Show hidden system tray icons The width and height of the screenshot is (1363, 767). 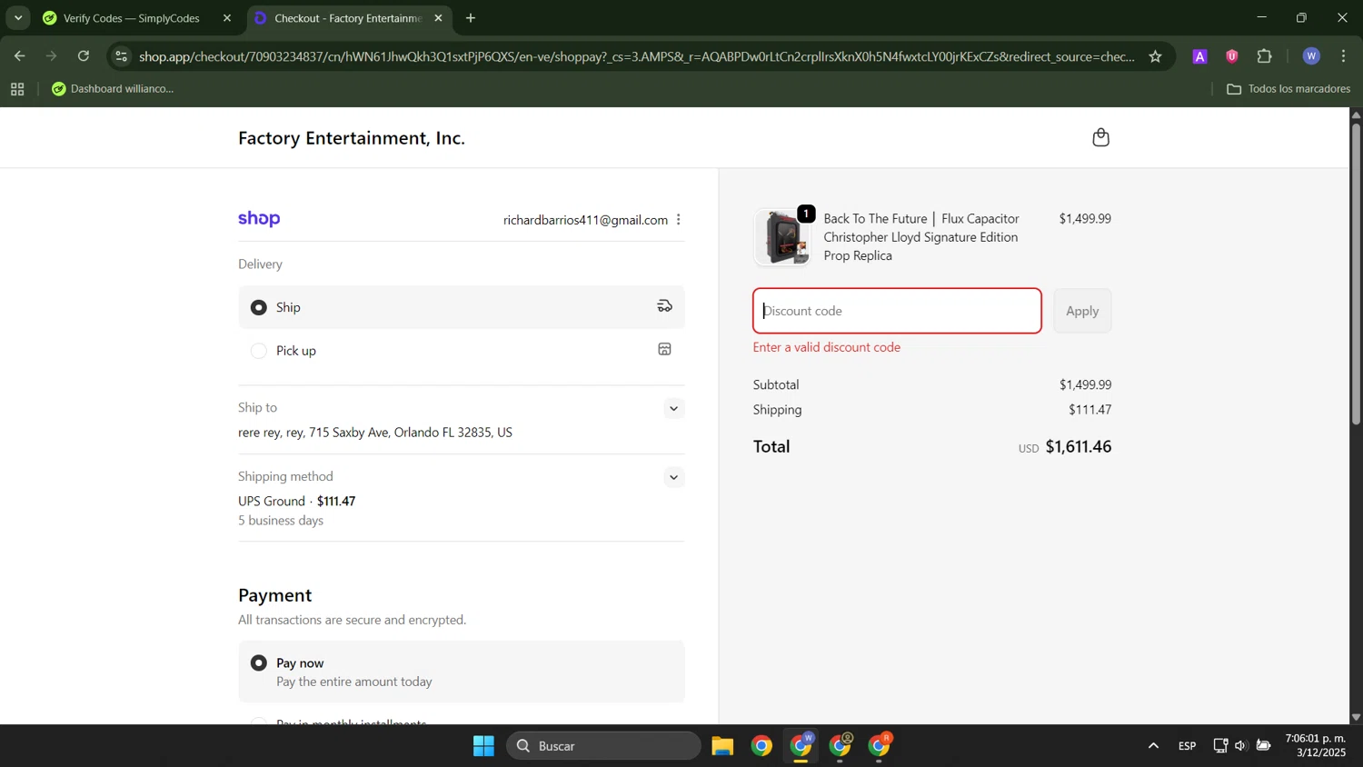1153,746
